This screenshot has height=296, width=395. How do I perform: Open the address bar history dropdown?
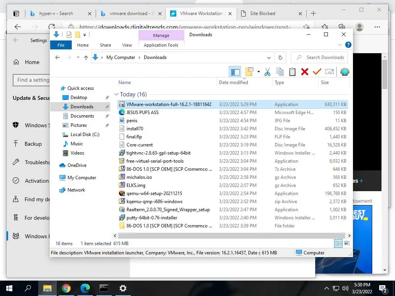coord(269,58)
